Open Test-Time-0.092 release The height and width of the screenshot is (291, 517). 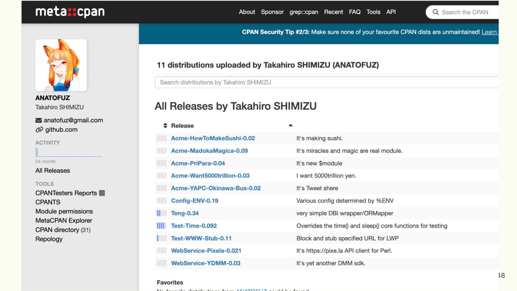point(194,226)
